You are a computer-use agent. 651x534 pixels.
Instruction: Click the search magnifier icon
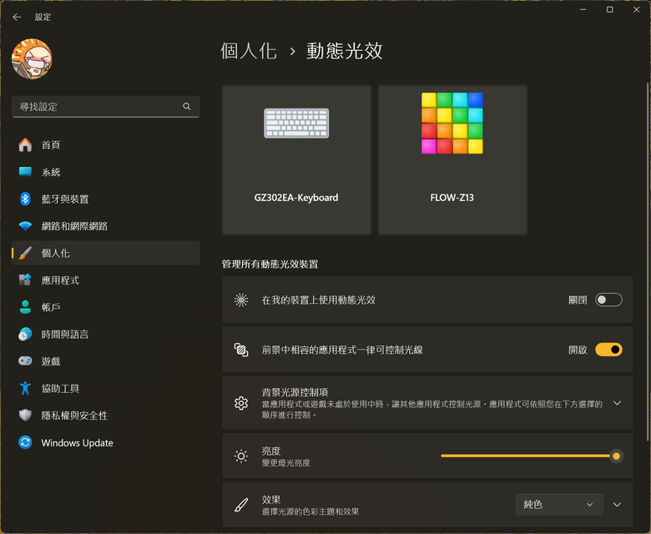(187, 107)
